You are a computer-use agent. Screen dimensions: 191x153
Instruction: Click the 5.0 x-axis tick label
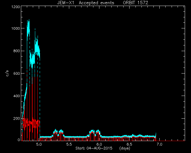39,144
